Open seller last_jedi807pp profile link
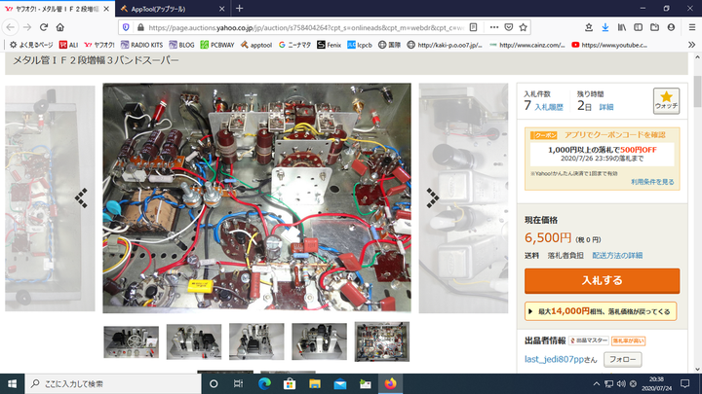This screenshot has width=702, height=394. (x=561, y=360)
